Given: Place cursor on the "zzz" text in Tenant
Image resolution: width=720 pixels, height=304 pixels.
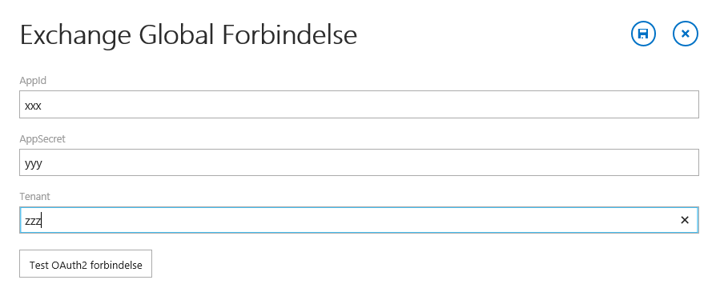Looking at the screenshot, I should pos(33,222).
